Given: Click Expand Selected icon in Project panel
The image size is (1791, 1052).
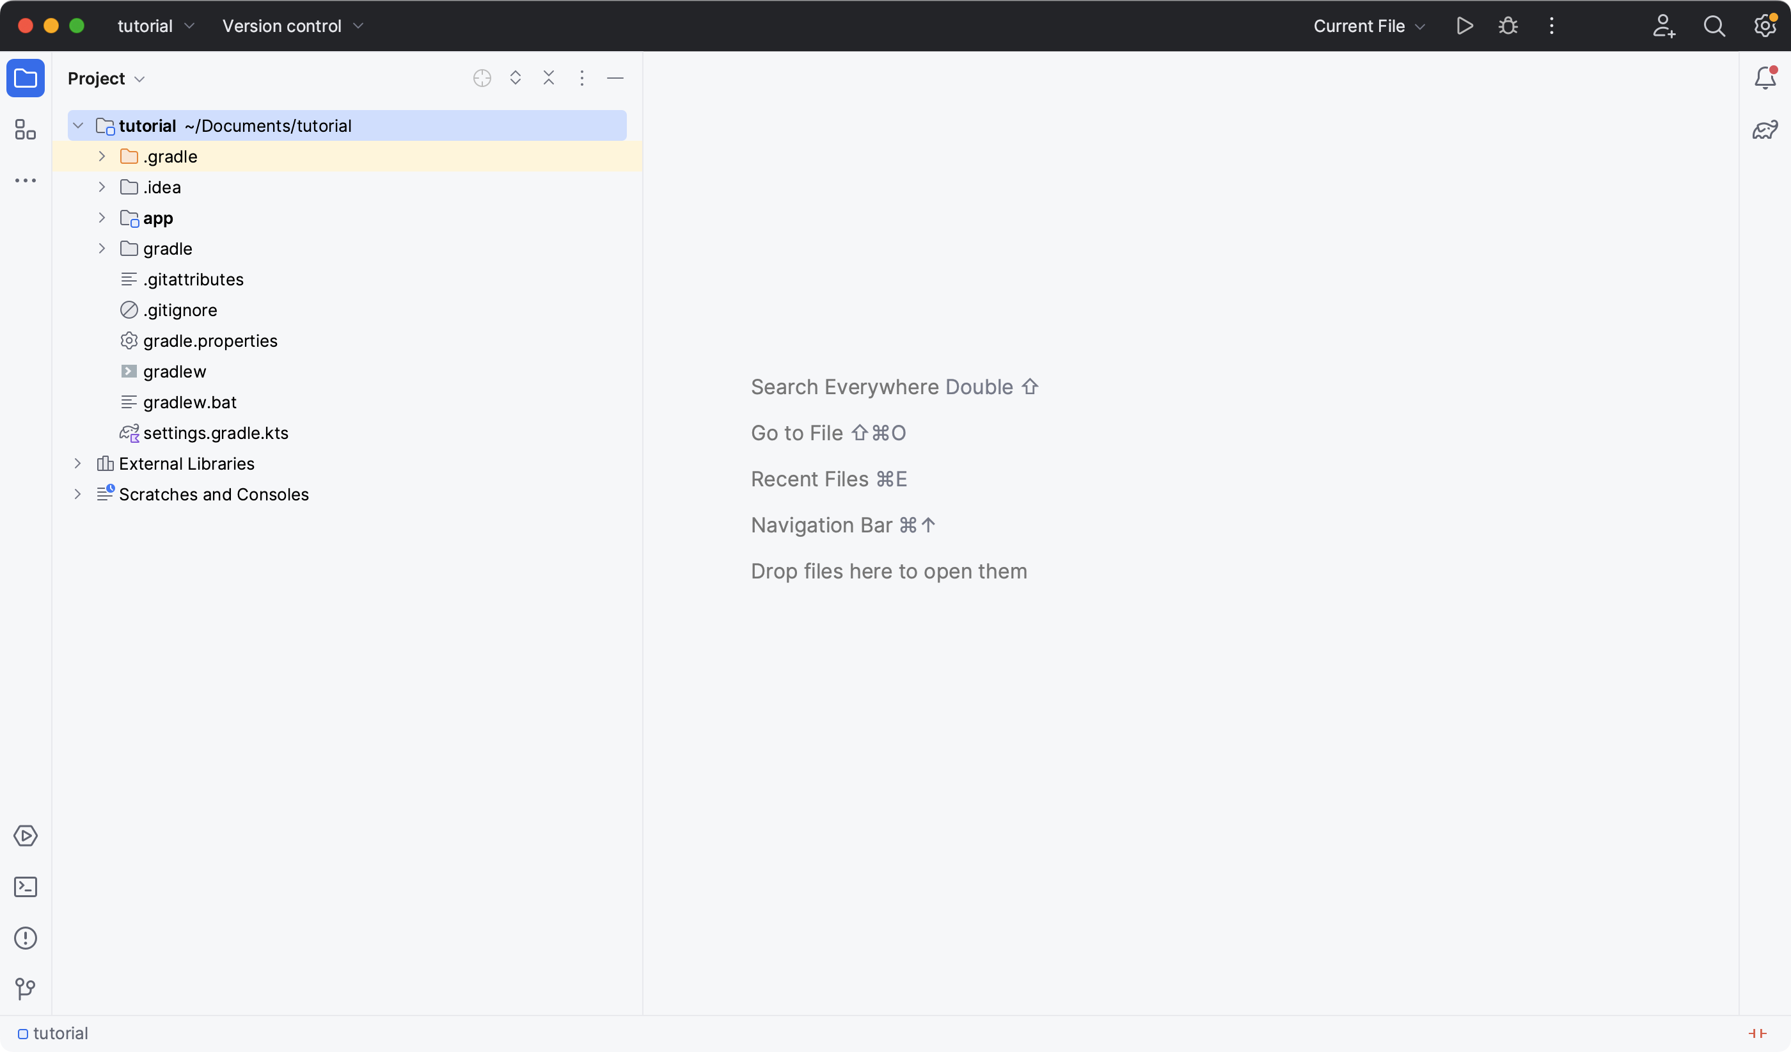Looking at the screenshot, I should (x=516, y=78).
